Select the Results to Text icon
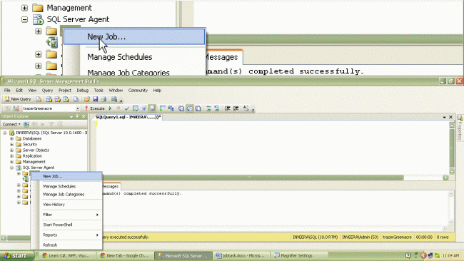Screen dimensions: 464x261 [181, 108]
